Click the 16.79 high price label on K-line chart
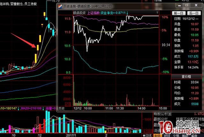Image resolution: width=204 pixels, height=137 pixels. (55, 1)
